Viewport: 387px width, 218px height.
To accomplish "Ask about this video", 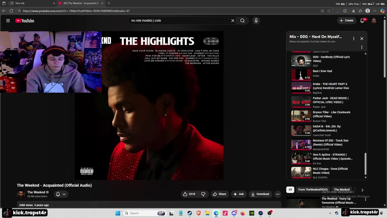I will click(239, 194).
